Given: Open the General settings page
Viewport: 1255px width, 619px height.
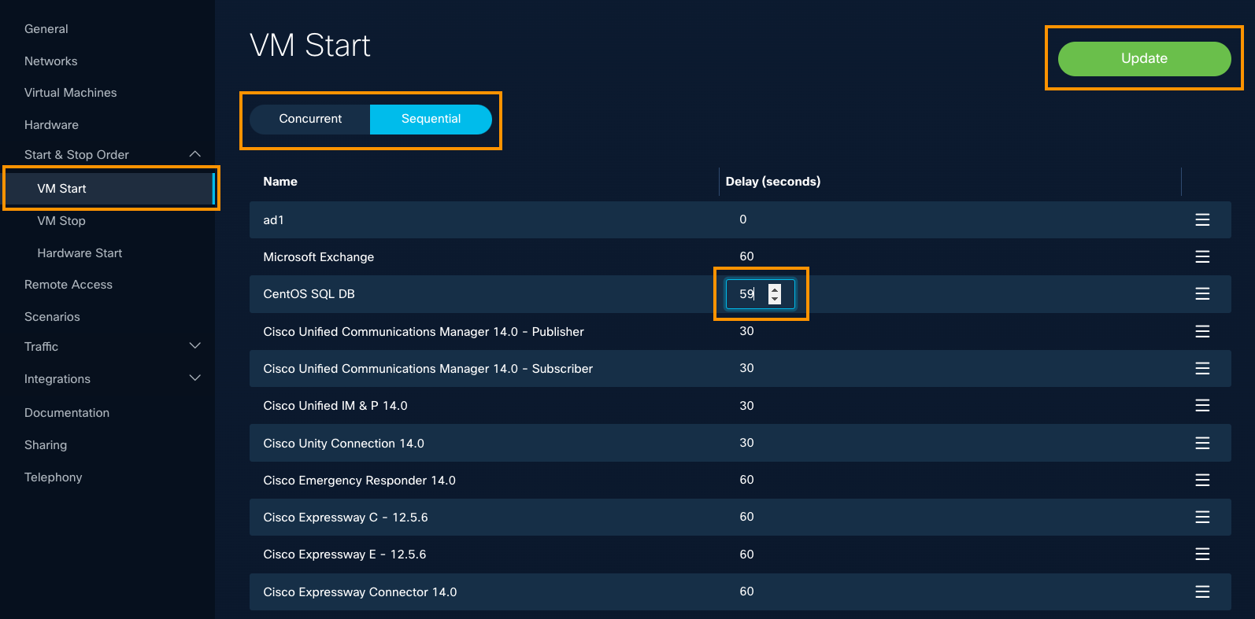Looking at the screenshot, I should click(x=46, y=29).
